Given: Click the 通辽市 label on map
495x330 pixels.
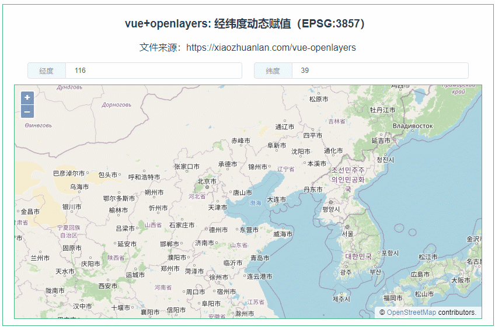Looking at the screenshot, I should [284, 127].
